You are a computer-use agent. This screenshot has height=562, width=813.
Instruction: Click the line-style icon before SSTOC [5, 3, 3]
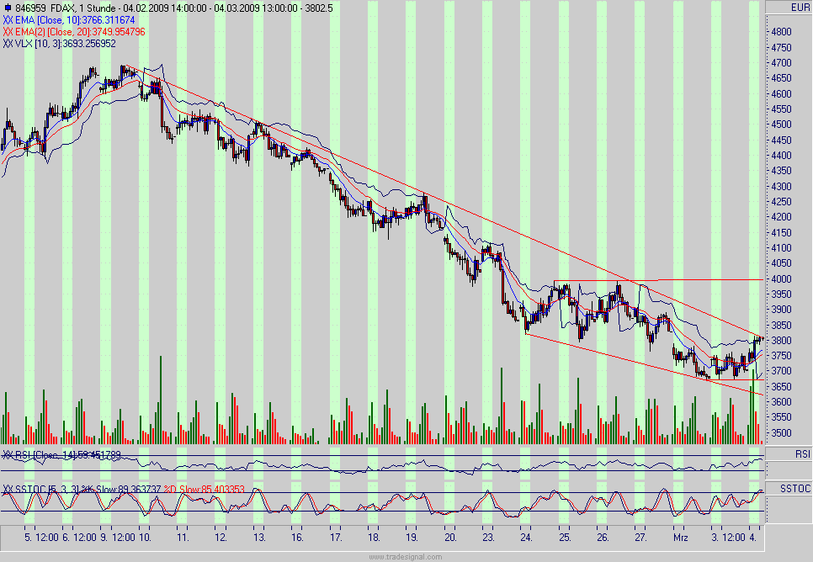pyautogui.click(x=8, y=490)
